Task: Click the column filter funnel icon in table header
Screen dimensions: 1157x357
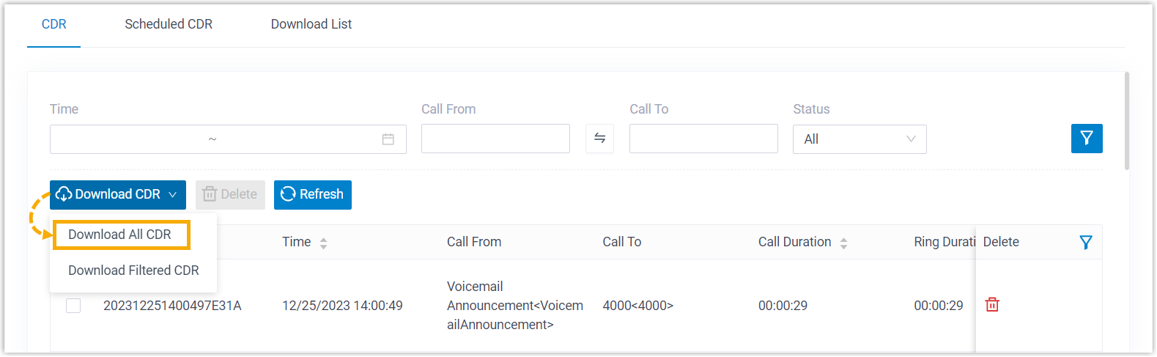Action: [x=1086, y=242]
